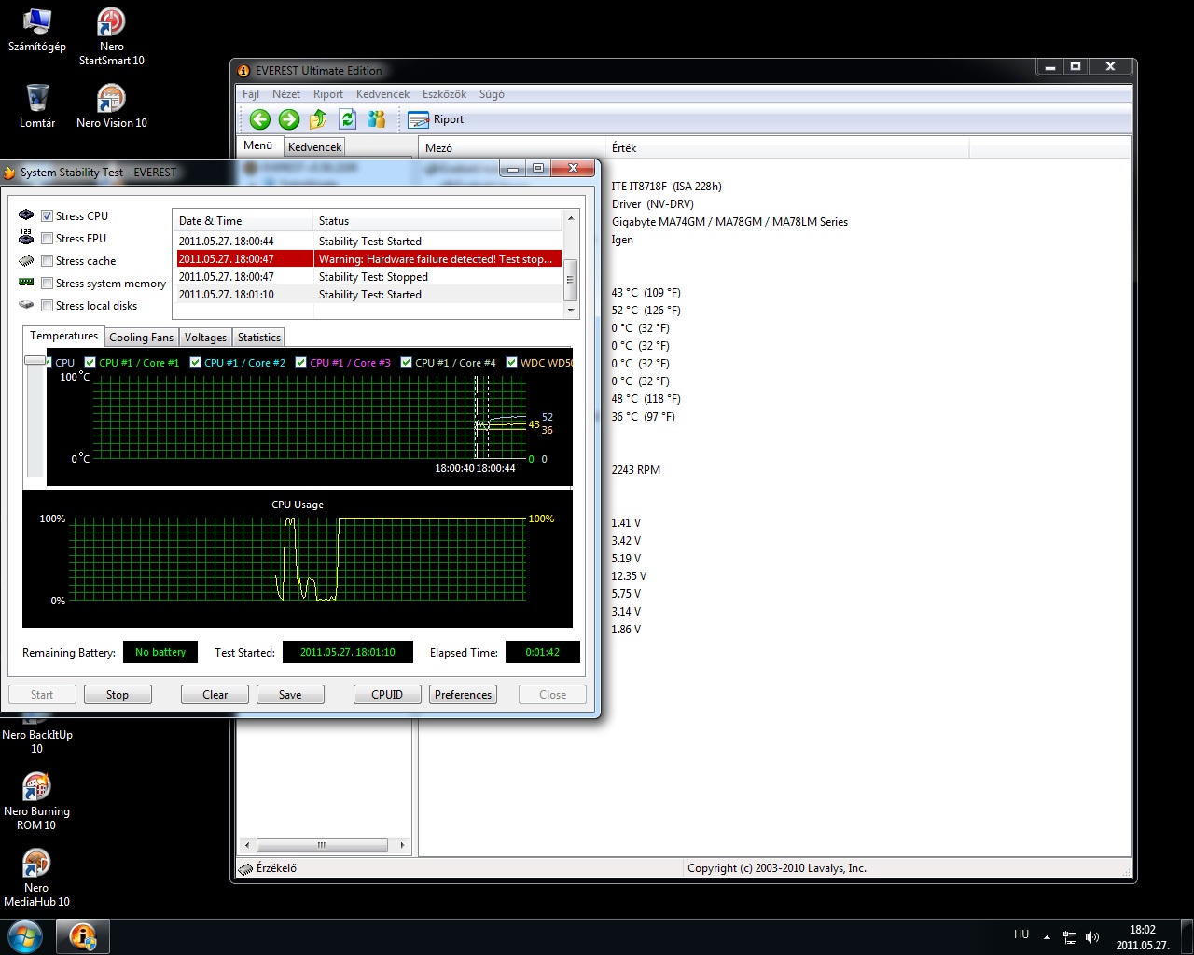Click the Refresh icon in EVEREST toolbar

(348, 119)
